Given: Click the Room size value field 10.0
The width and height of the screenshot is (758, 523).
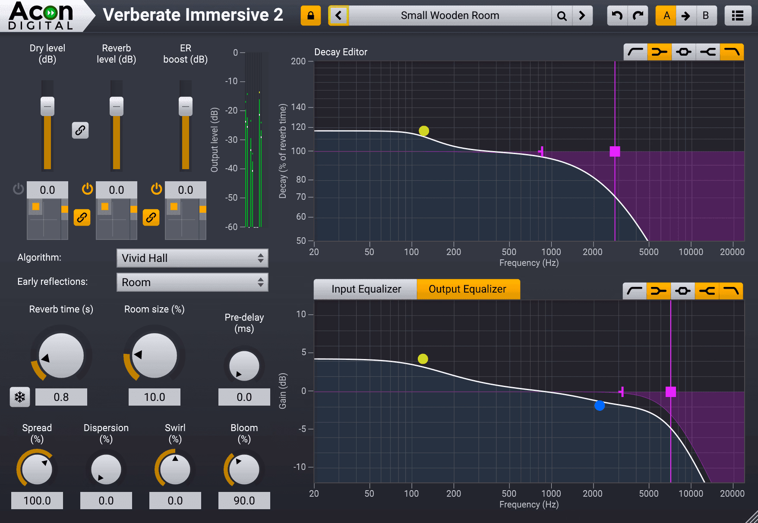Looking at the screenshot, I should coord(155,397).
